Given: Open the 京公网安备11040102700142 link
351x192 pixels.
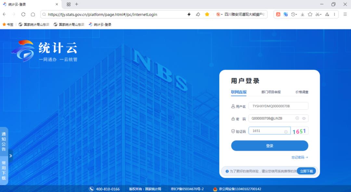Looking at the screenshot, I should [x=240, y=189].
